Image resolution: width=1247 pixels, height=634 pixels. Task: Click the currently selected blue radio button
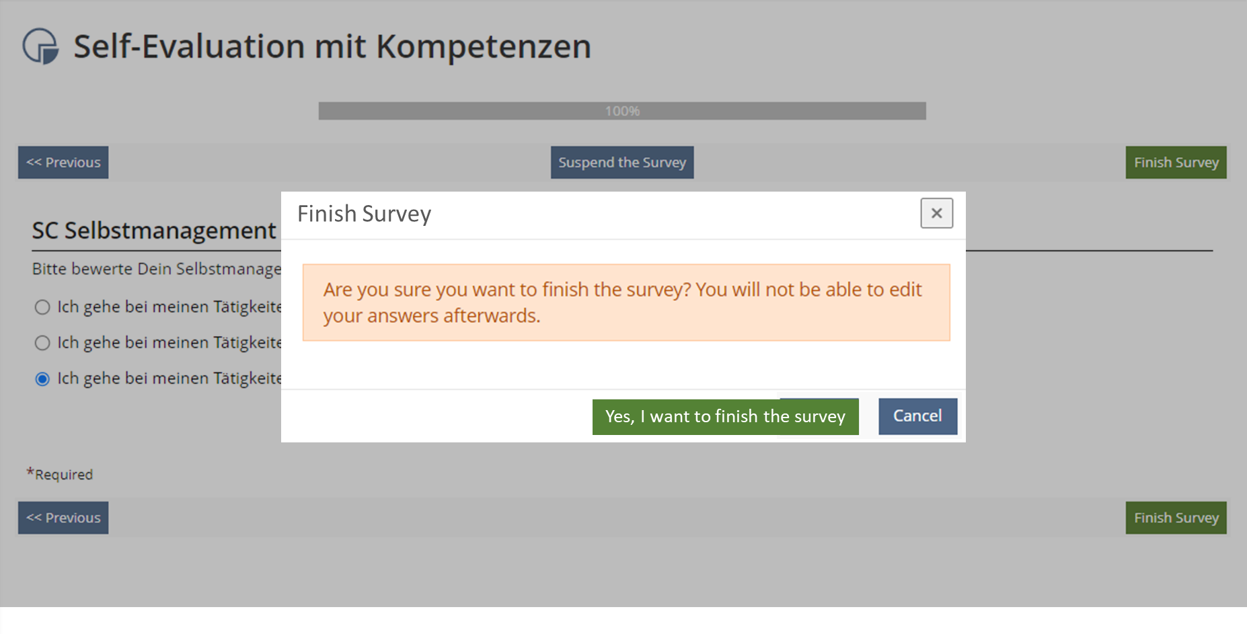(42, 379)
